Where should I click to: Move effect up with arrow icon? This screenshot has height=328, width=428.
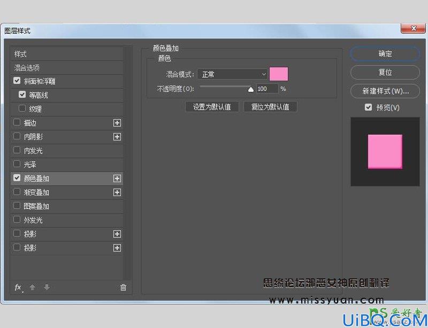tap(32, 287)
